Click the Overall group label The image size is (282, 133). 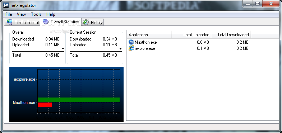[18, 32]
